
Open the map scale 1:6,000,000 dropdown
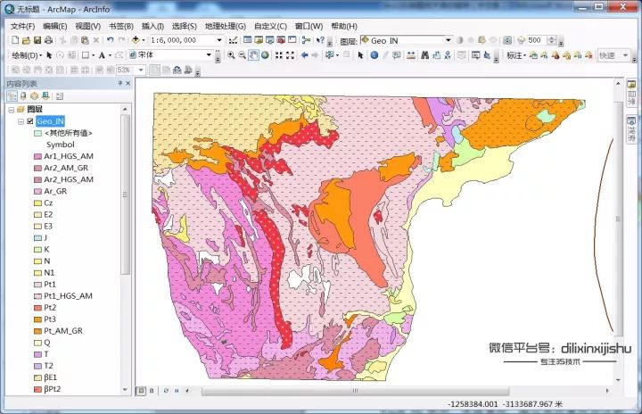pos(219,40)
